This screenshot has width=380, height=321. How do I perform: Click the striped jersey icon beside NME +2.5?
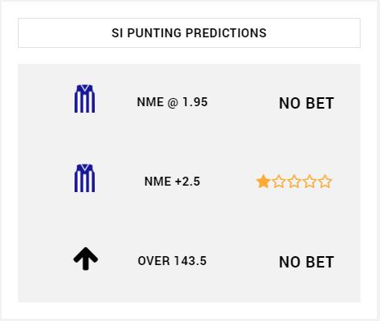tap(84, 178)
